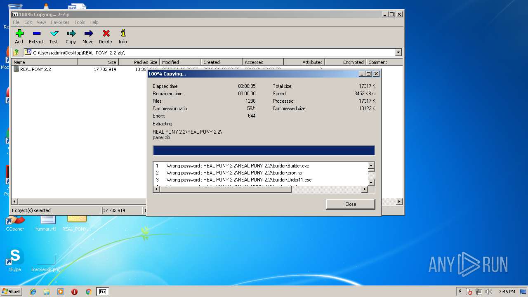Sort by the Size column header
The image size is (528, 297).
click(98, 62)
